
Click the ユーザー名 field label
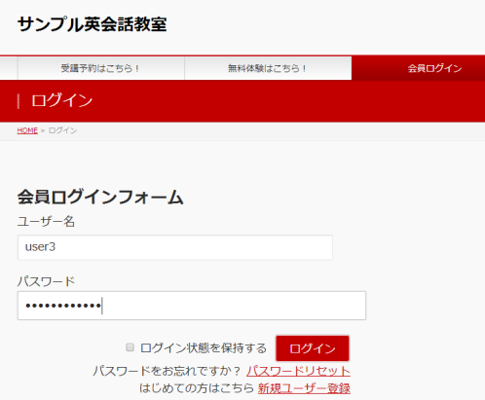point(46,222)
